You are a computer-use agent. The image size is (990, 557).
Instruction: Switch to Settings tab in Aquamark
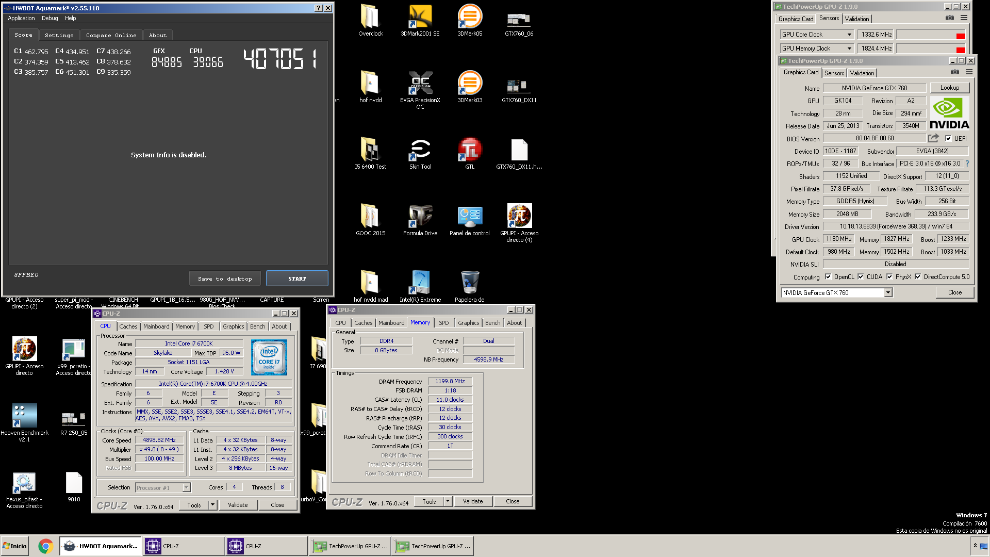59,35
